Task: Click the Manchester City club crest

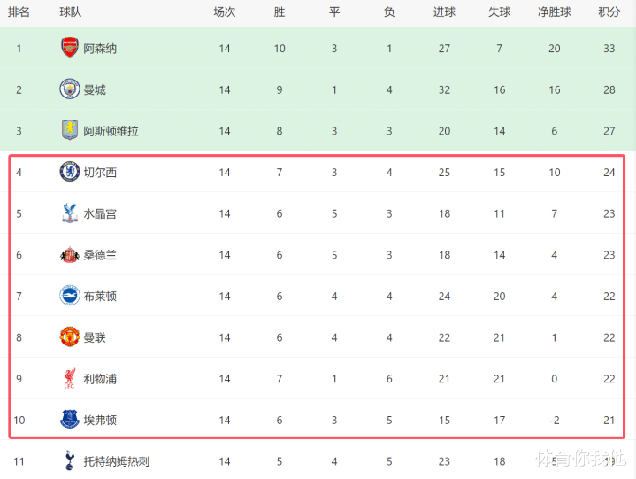Action: click(x=69, y=89)
